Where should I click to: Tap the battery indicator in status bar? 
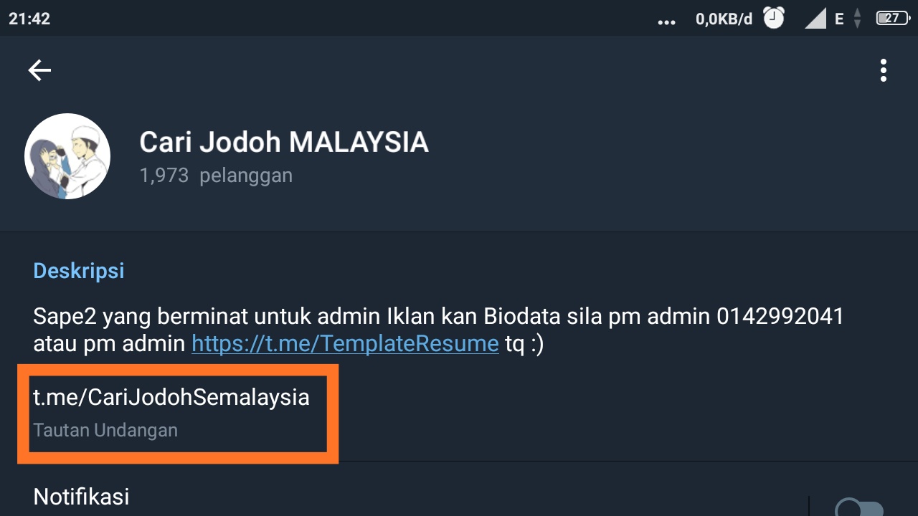point(891,19)
